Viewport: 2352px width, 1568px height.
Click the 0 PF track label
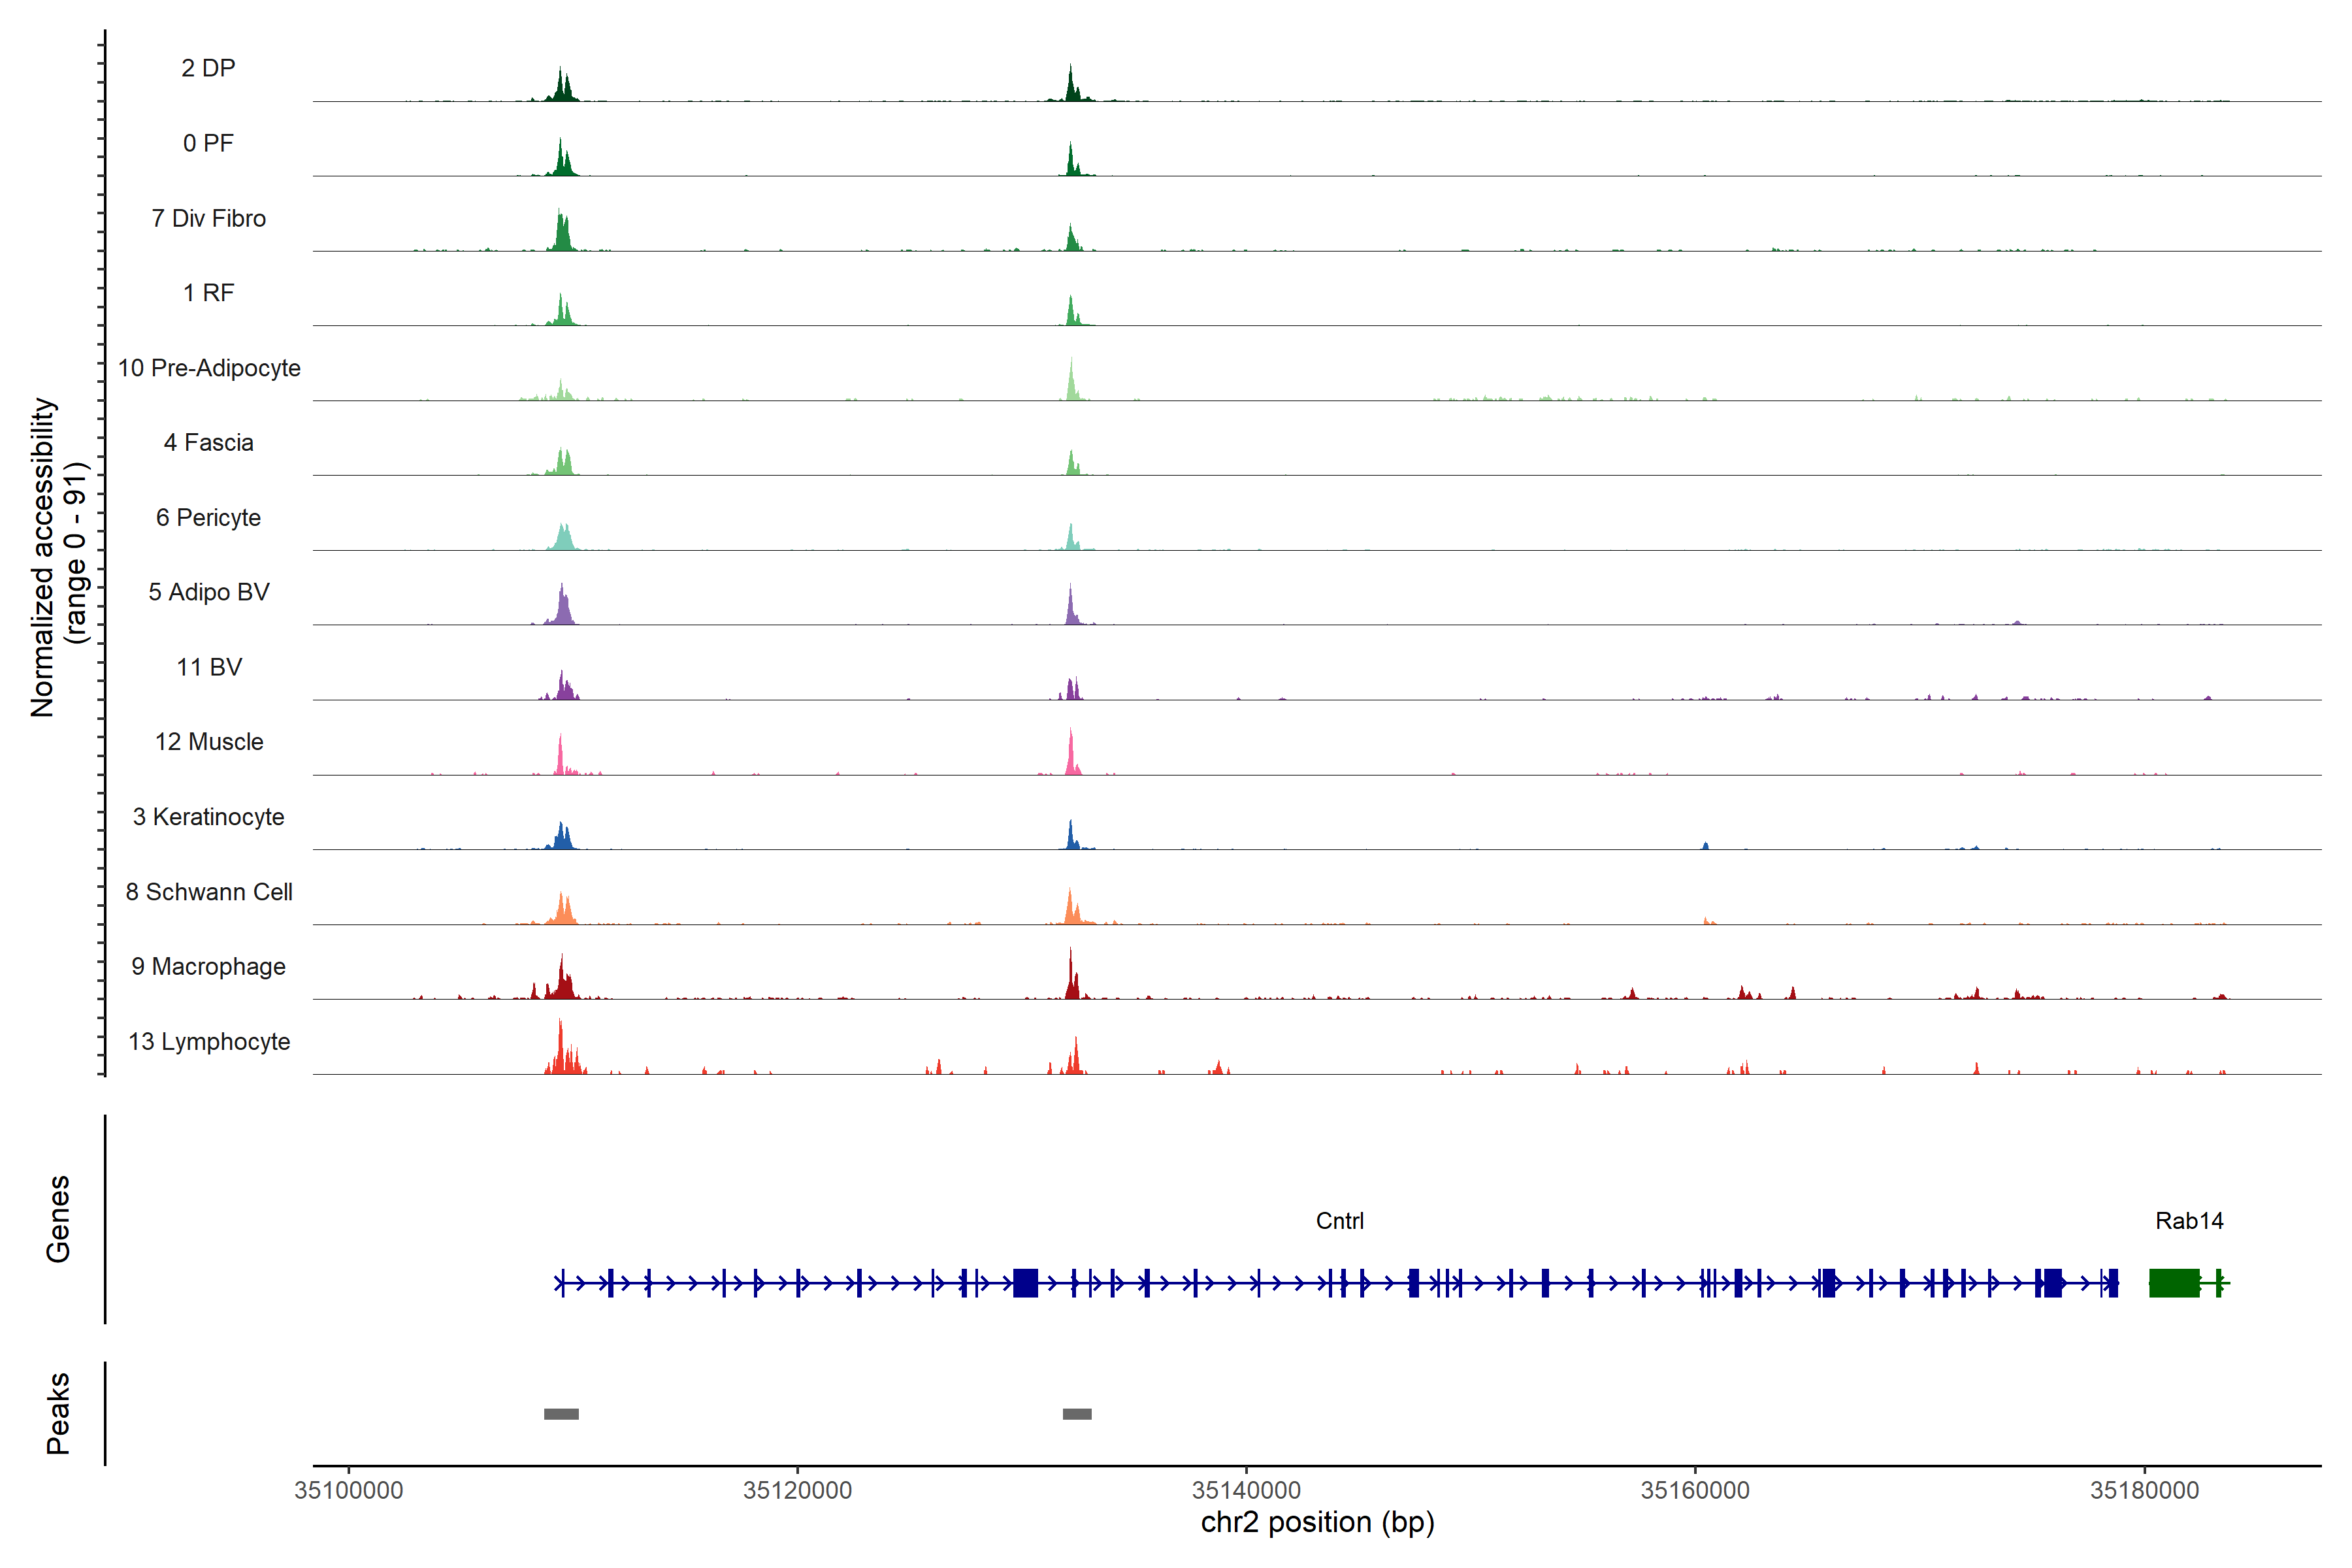(208, 143)
